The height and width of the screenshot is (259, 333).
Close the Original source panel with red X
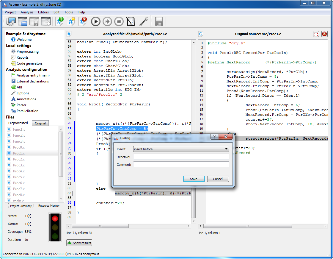324,34
